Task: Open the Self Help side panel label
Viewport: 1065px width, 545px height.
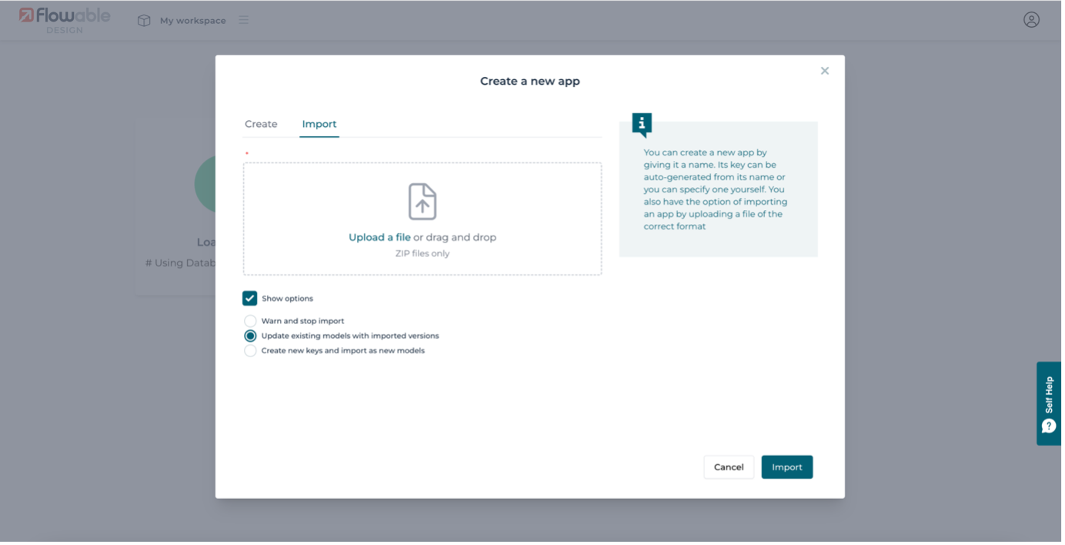Action: coord(1049,394)
